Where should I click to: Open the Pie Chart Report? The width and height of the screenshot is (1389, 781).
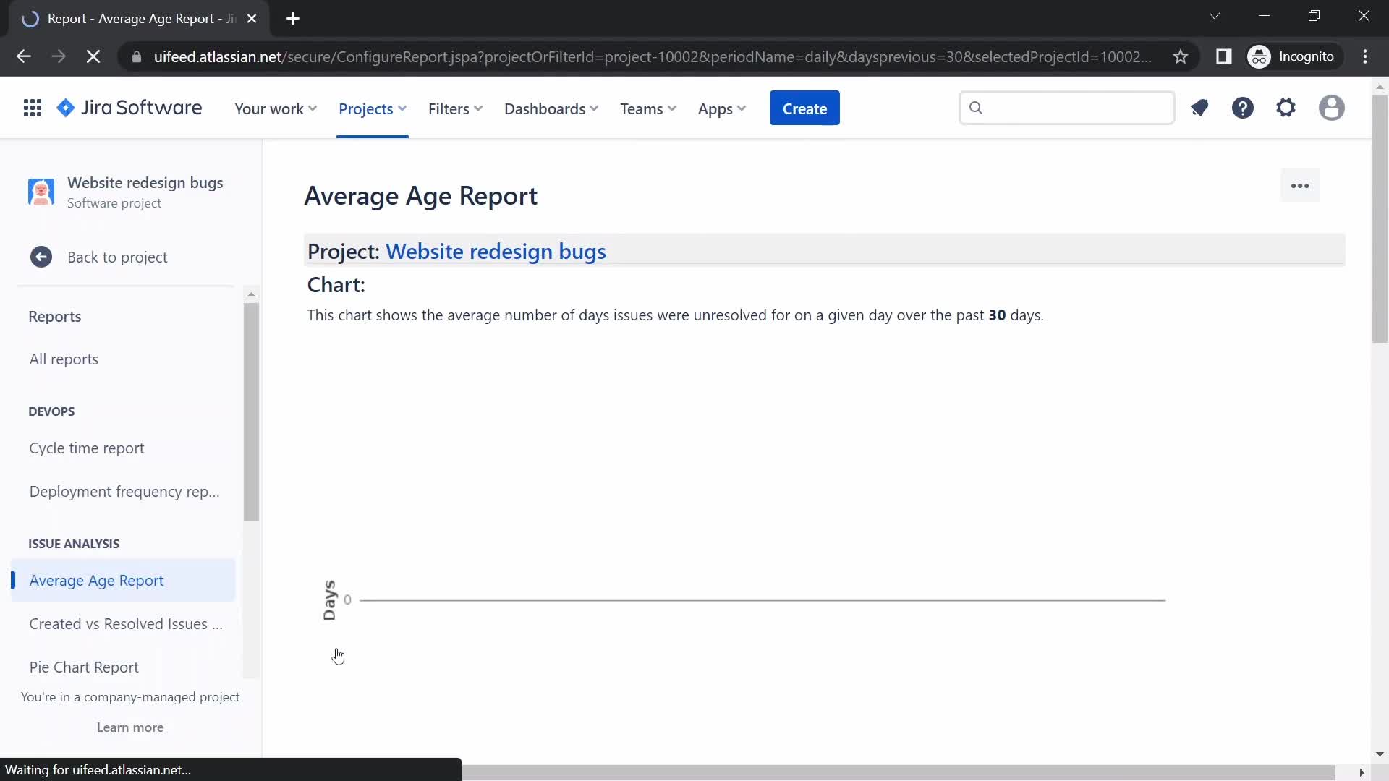coord(84,667)
